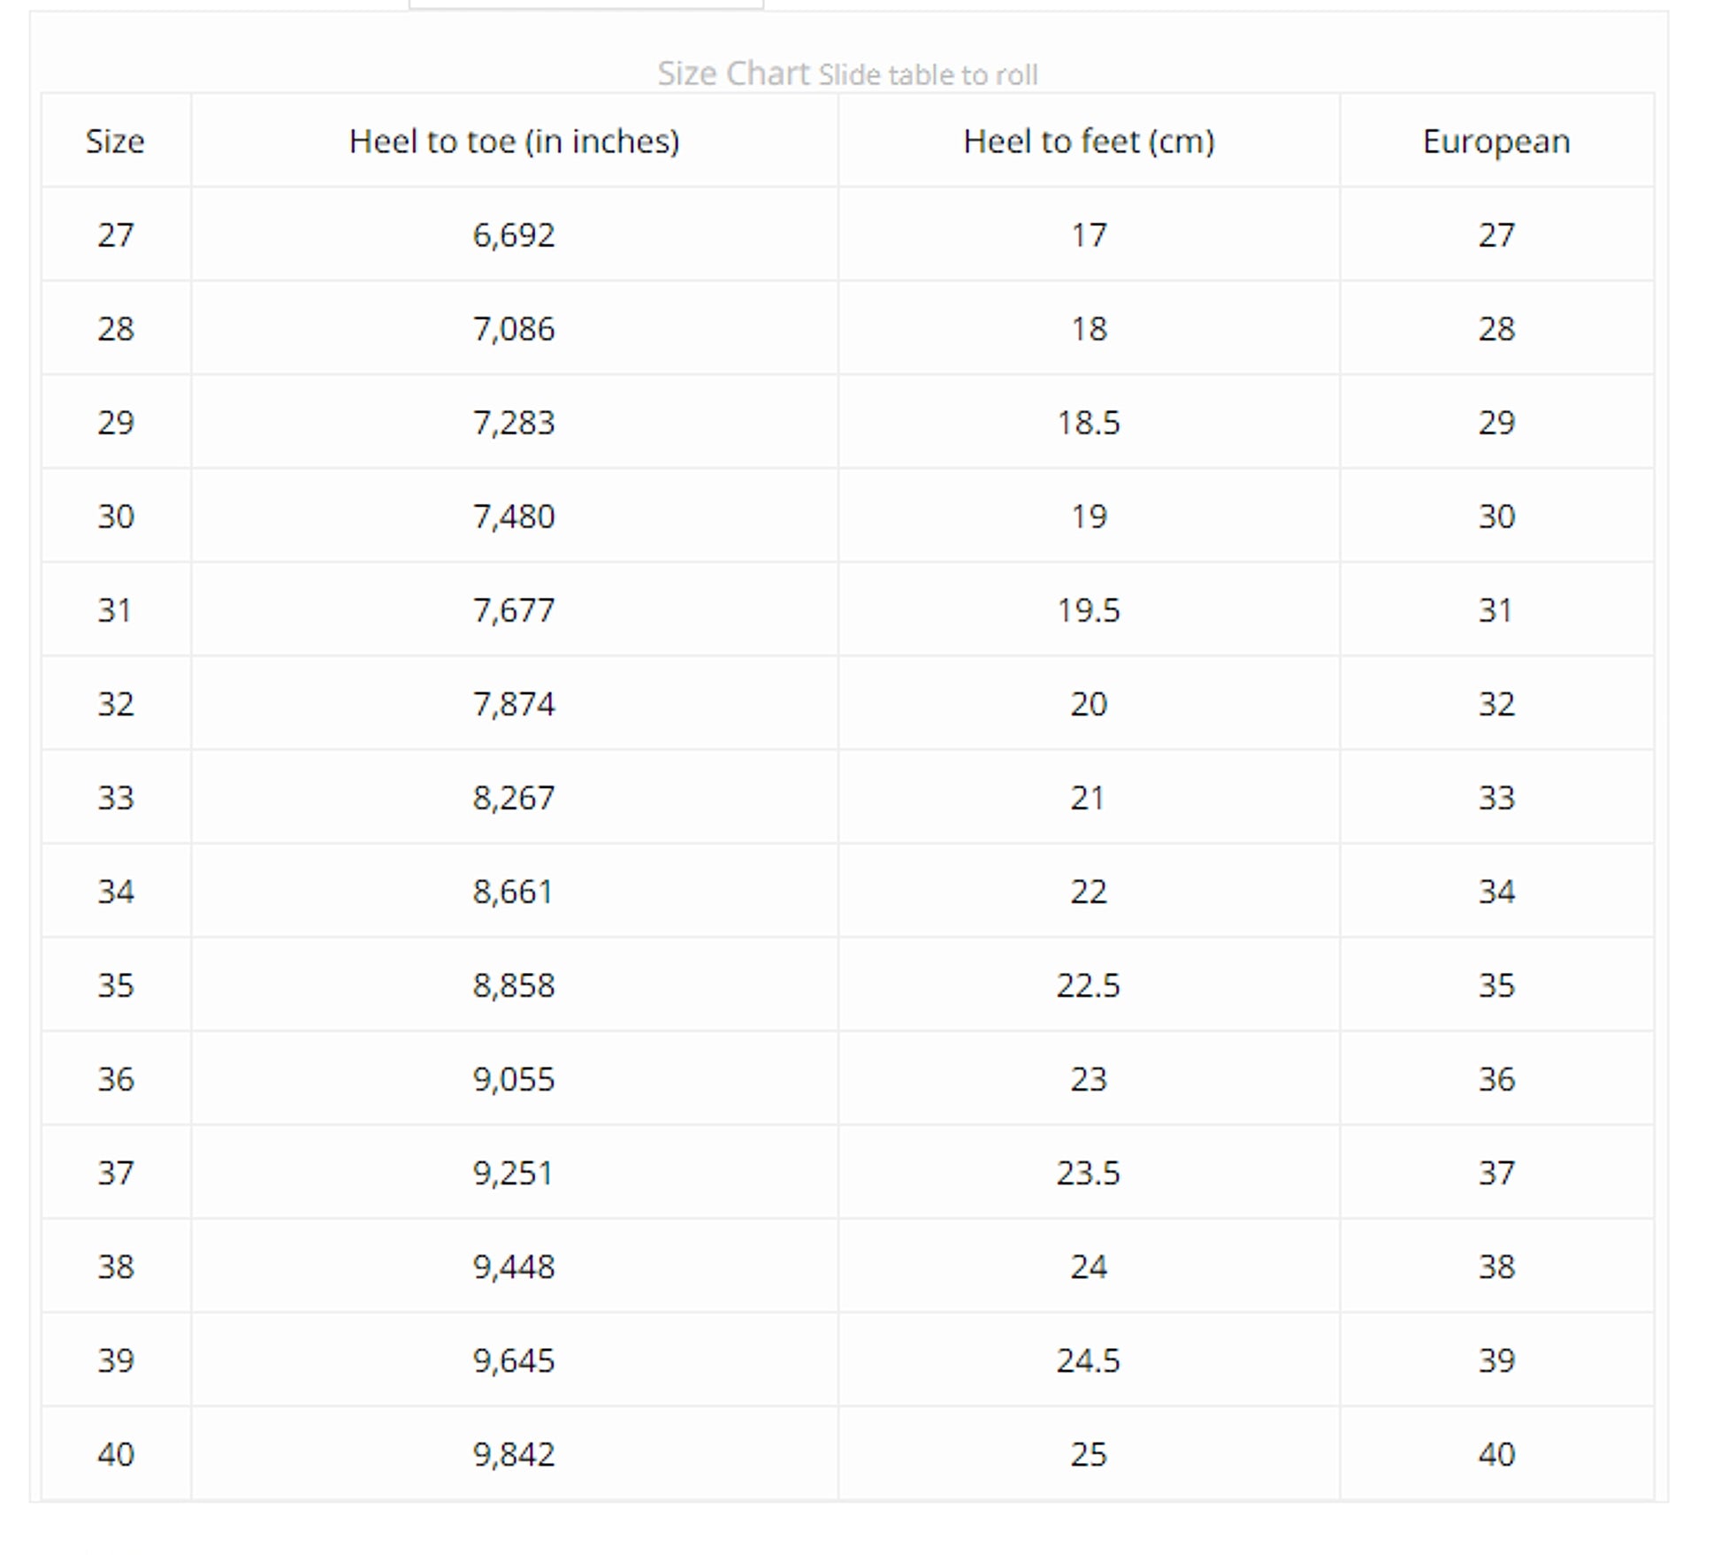The width and height of the screenshot is (1721, 1555).
Task: Click the 20 cm cell
Action: click(1089, 703)
